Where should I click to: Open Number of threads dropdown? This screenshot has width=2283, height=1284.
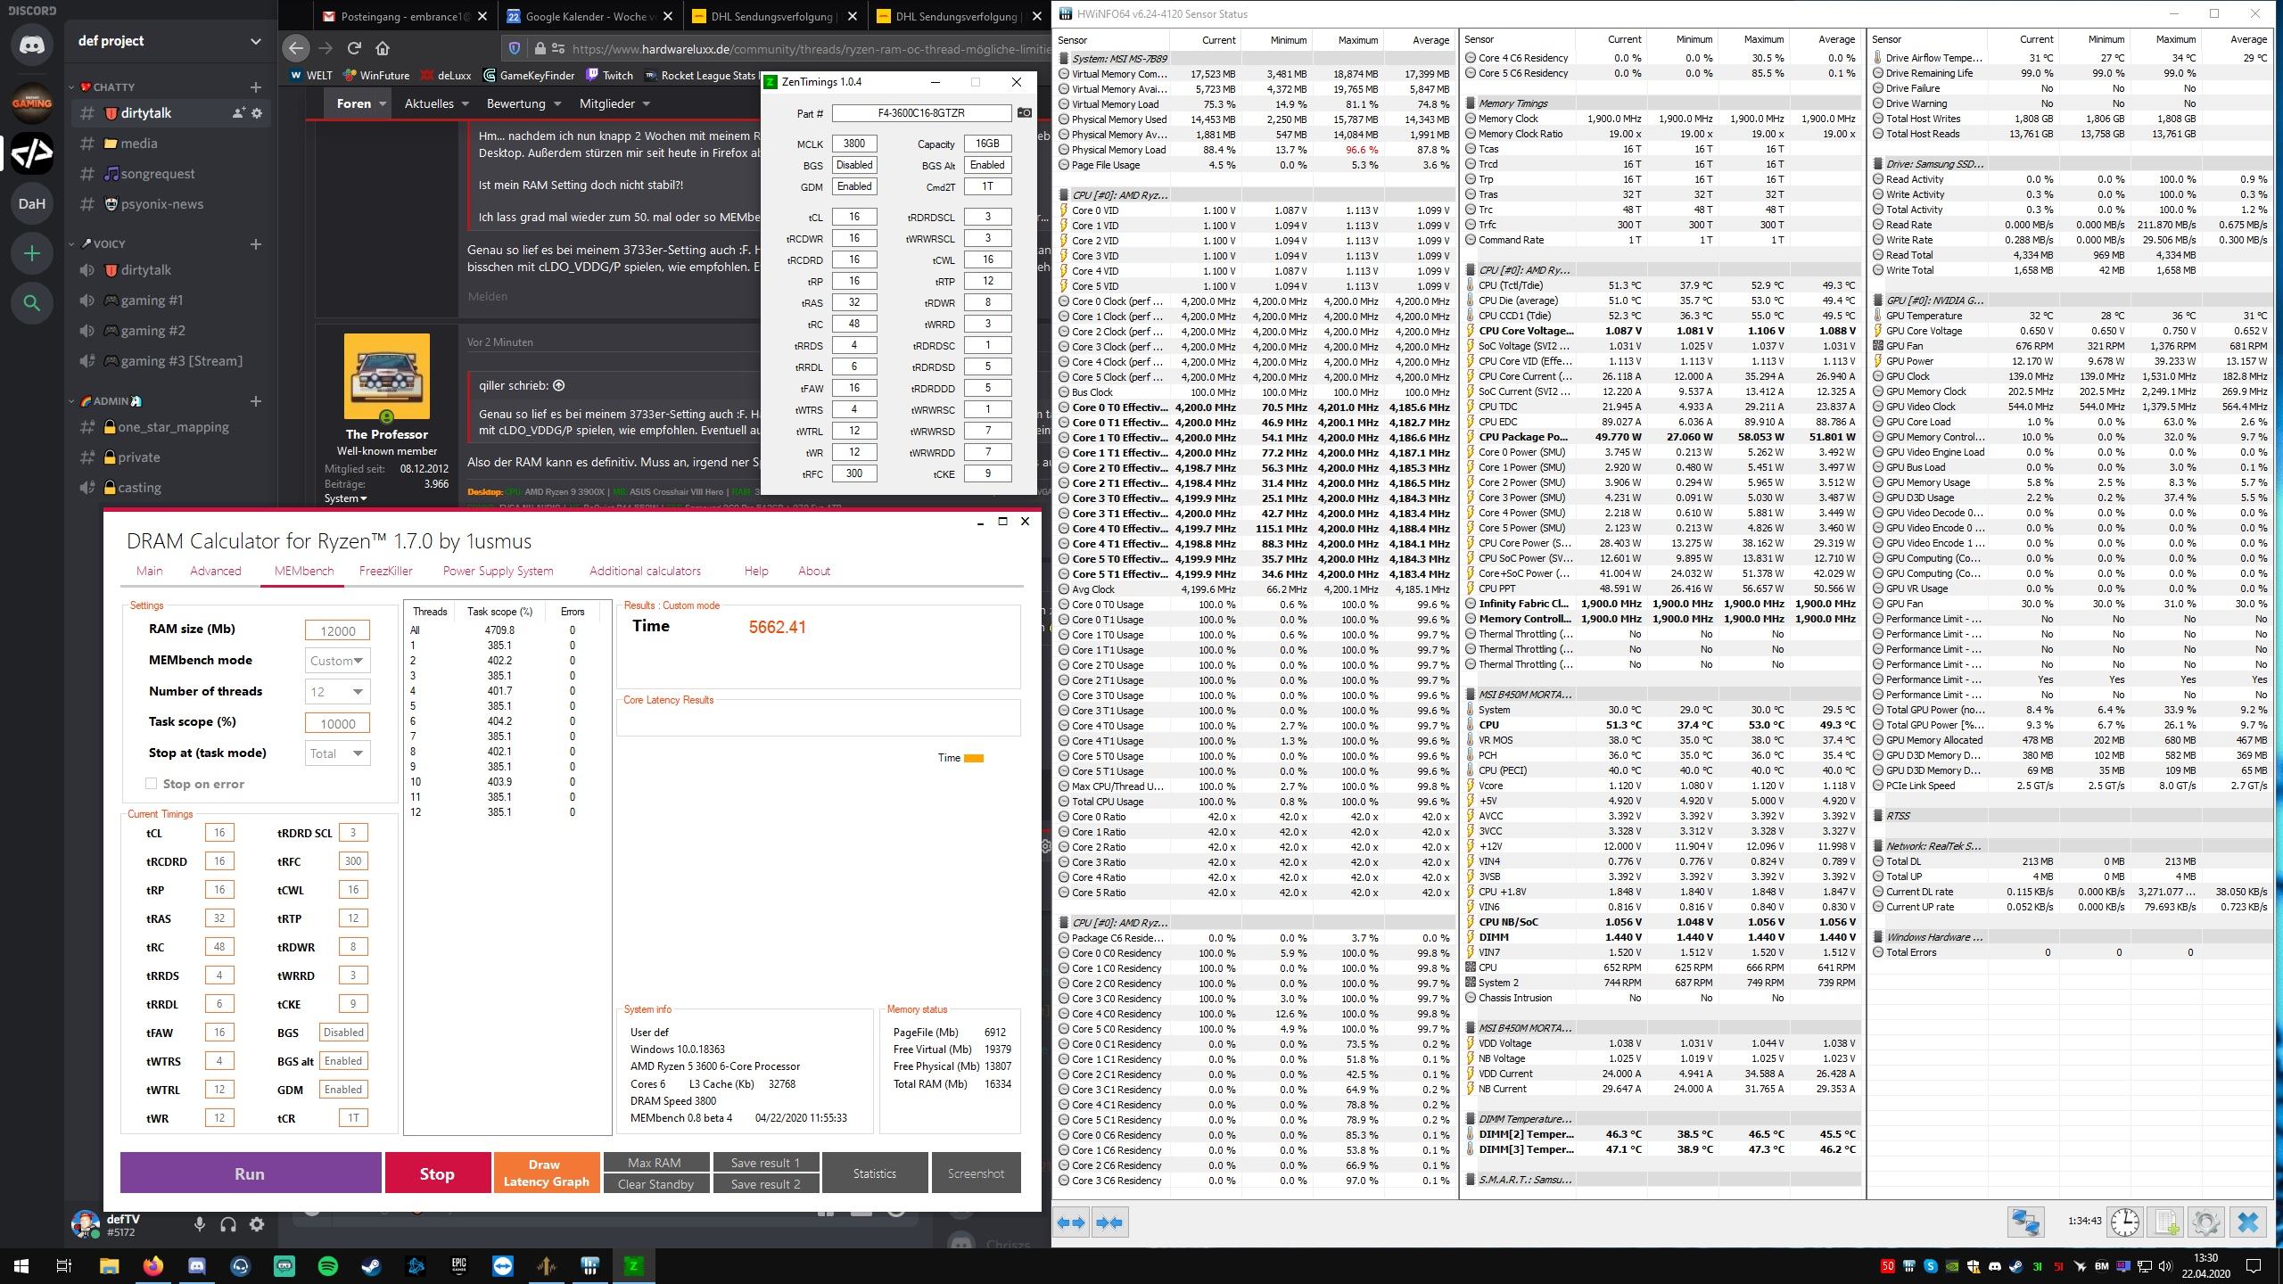coord(337,692)
